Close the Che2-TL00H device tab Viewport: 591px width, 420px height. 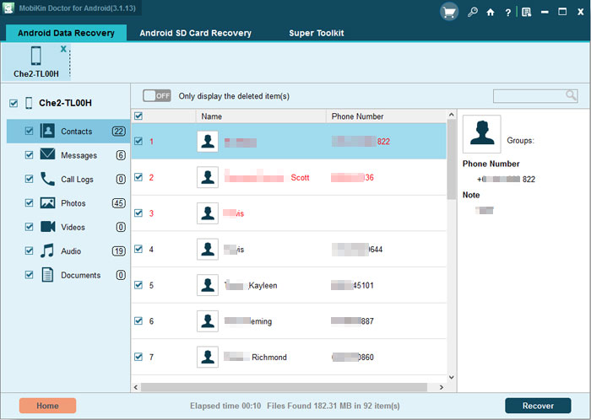(63, 49)
